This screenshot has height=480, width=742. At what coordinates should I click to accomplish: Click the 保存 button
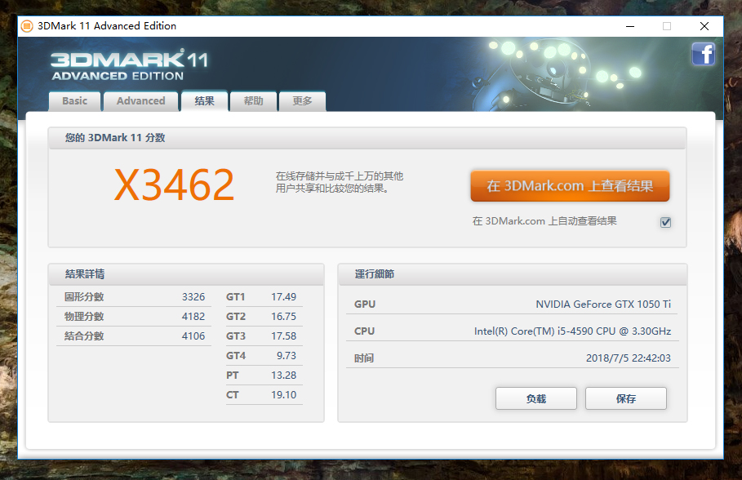(x=626, y=398)
